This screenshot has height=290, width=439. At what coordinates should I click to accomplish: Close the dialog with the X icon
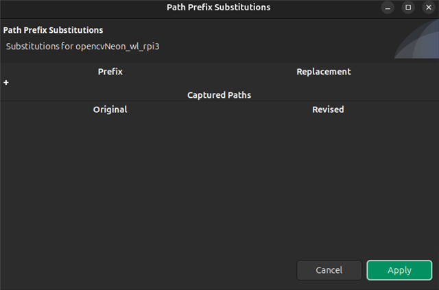pos(429,8)
